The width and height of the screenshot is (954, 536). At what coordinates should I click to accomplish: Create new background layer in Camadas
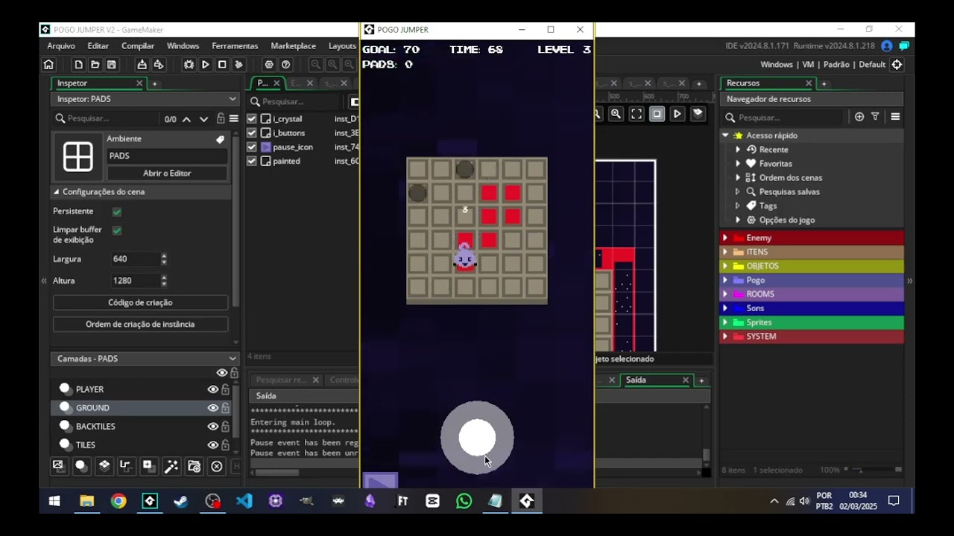58,466
